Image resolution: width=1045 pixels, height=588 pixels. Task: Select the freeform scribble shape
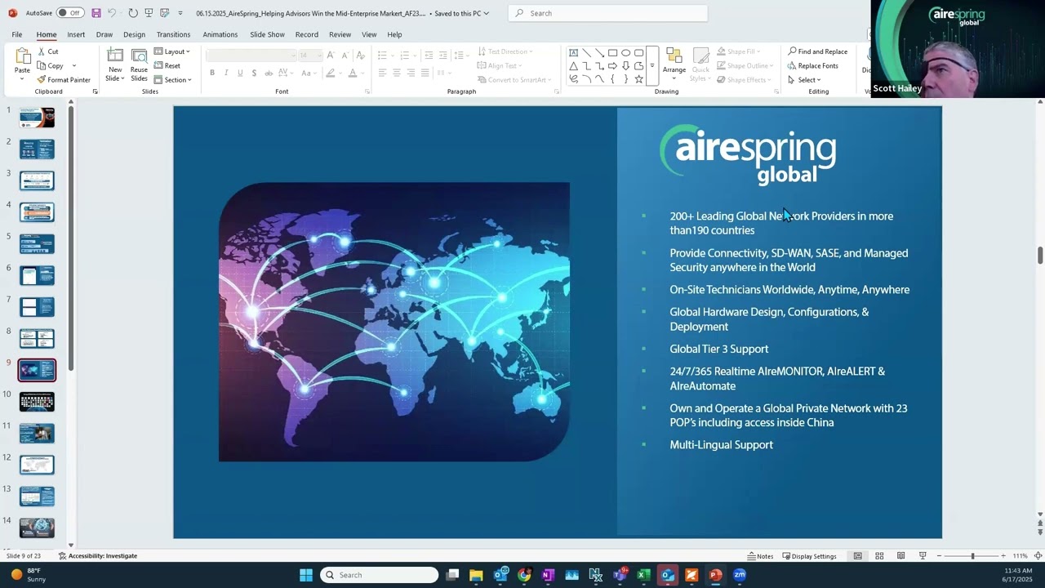pyautogui.click(x=573, y=79)
